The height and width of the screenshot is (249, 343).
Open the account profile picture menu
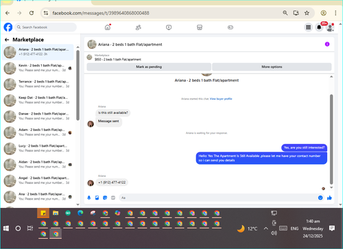coord(330,27)
